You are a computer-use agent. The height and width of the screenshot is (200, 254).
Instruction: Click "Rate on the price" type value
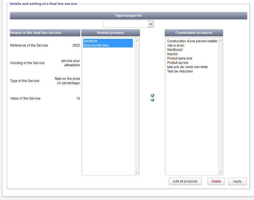(67, 81)
